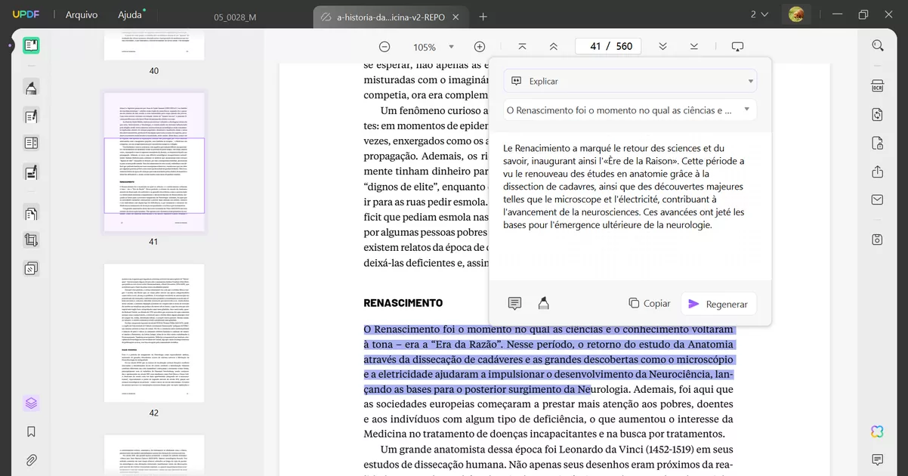Open the Search panel
Image resolution: width=908 pixels, height=476 pixels.
(x=877, y=45)
